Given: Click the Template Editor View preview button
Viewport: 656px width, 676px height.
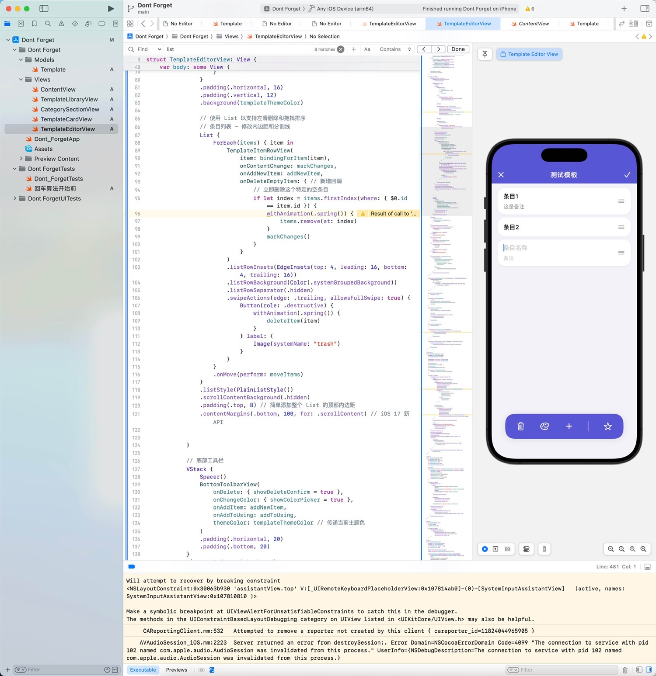Looking at the screenshot, I should pyautogui.click(x=529, y=54).
